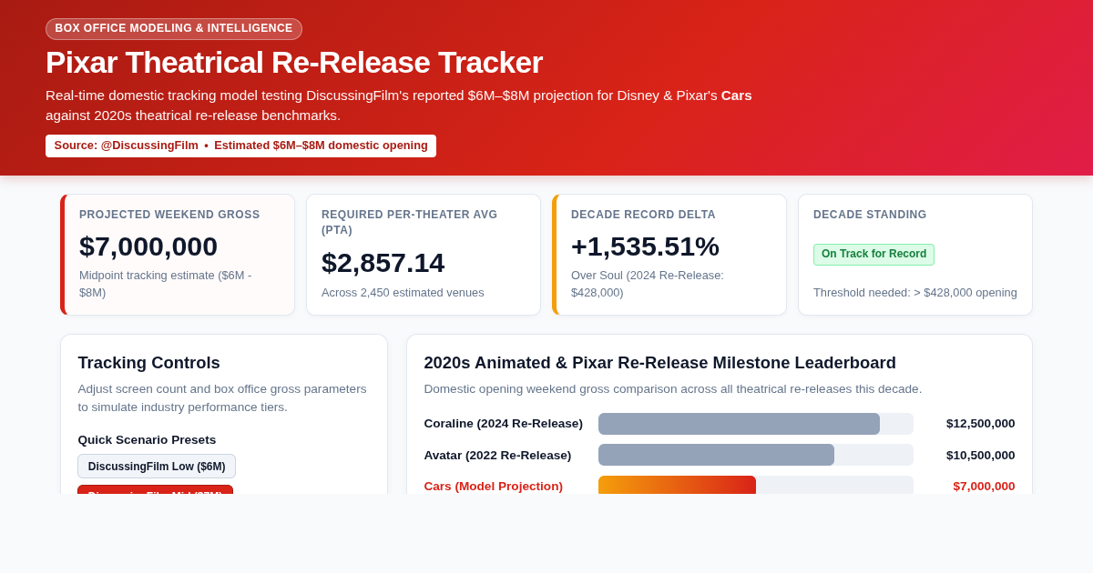Image resolution: width=1093 pixels, height=573 pixels.
Task: Select the $7,000,000 projected gross value
Action: (148, 246)
